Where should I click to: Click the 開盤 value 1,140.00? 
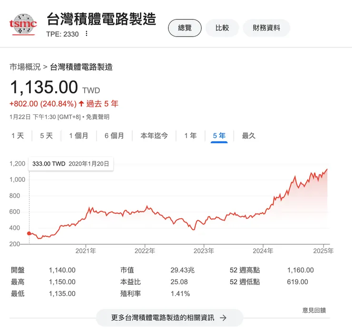[62, 270]
